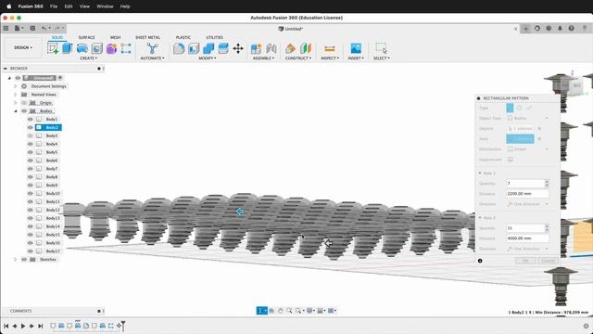
Task: Click the highlighted Axes select button
Action: tap(520, 139)
